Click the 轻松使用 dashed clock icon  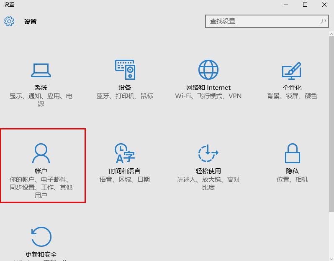pos(208,153)
